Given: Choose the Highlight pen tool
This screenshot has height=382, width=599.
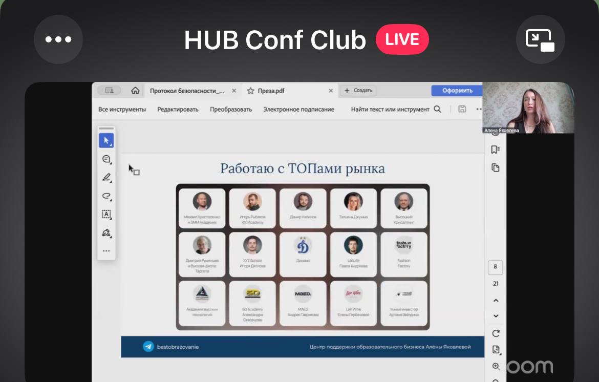Looking at the screenshot, I should (x=106, y=178).
